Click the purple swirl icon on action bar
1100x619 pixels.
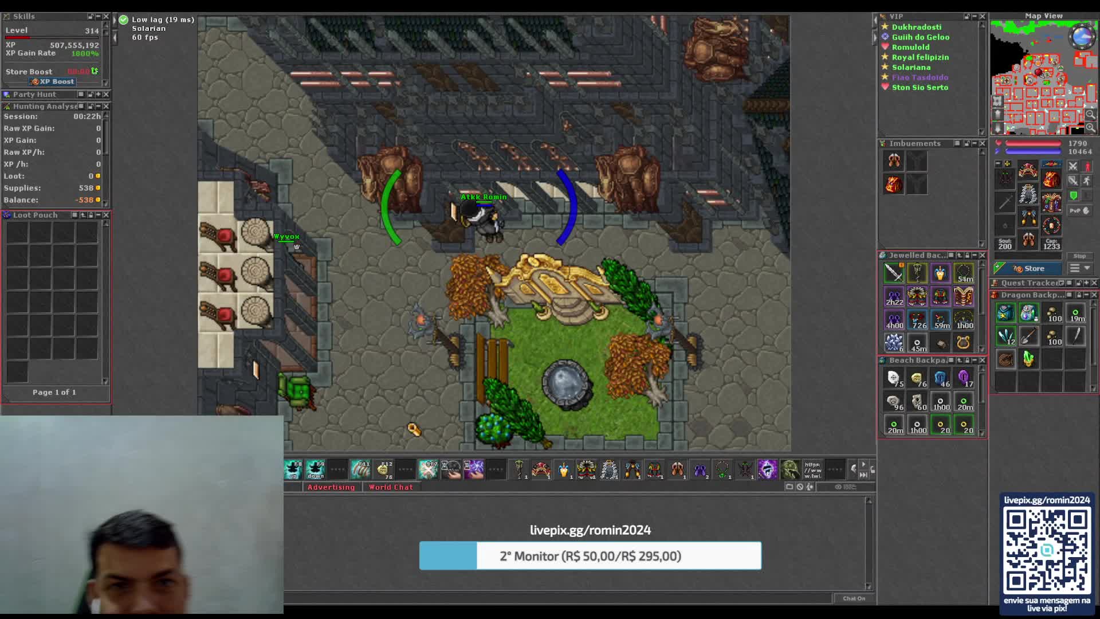tap(768, 470)
